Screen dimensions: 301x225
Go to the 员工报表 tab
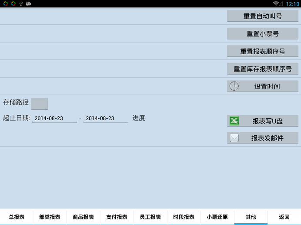coord(150,217)
